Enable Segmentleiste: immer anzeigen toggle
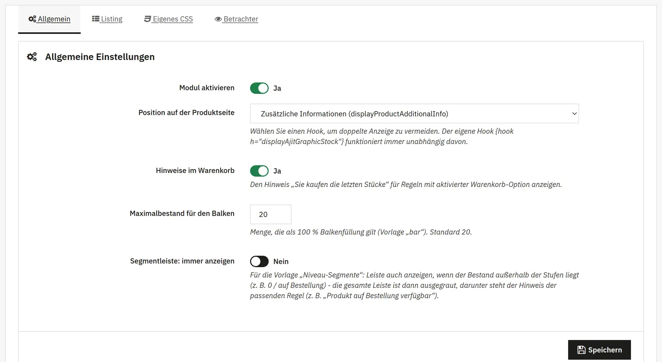The image size is (662, 362). [259, 261]
